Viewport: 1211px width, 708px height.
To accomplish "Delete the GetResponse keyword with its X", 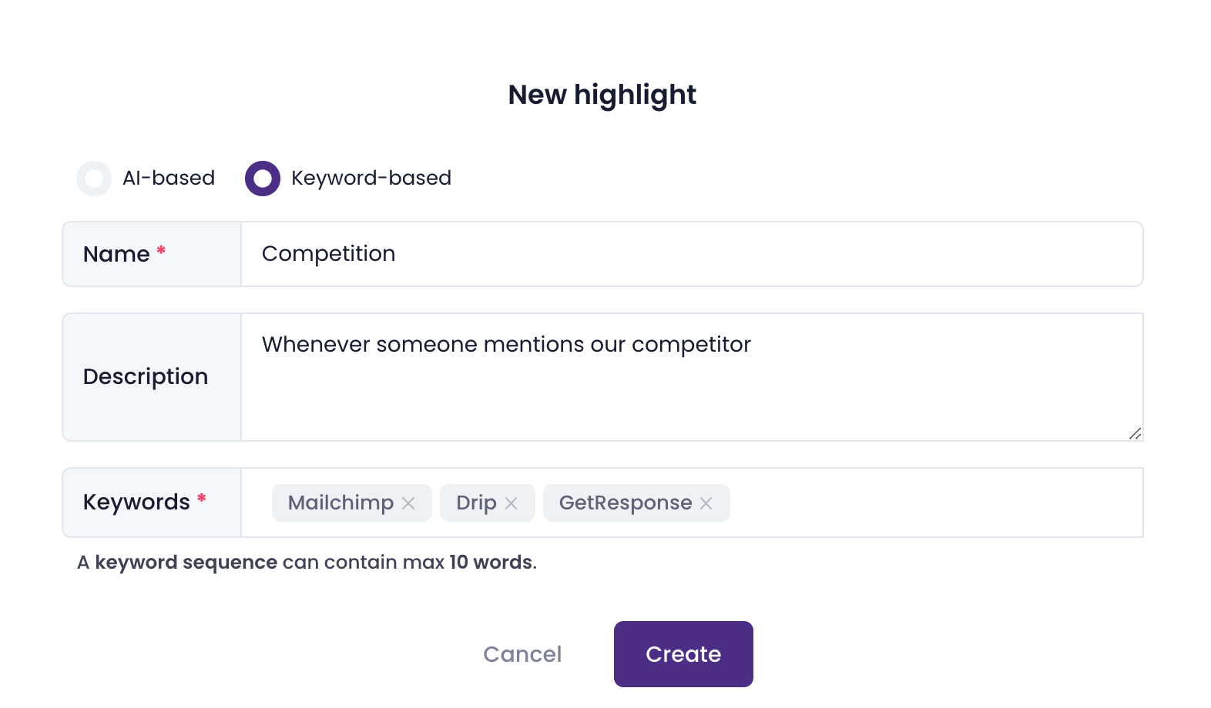I will coord(706,503).
